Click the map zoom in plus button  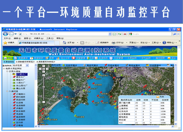[43, 75]
